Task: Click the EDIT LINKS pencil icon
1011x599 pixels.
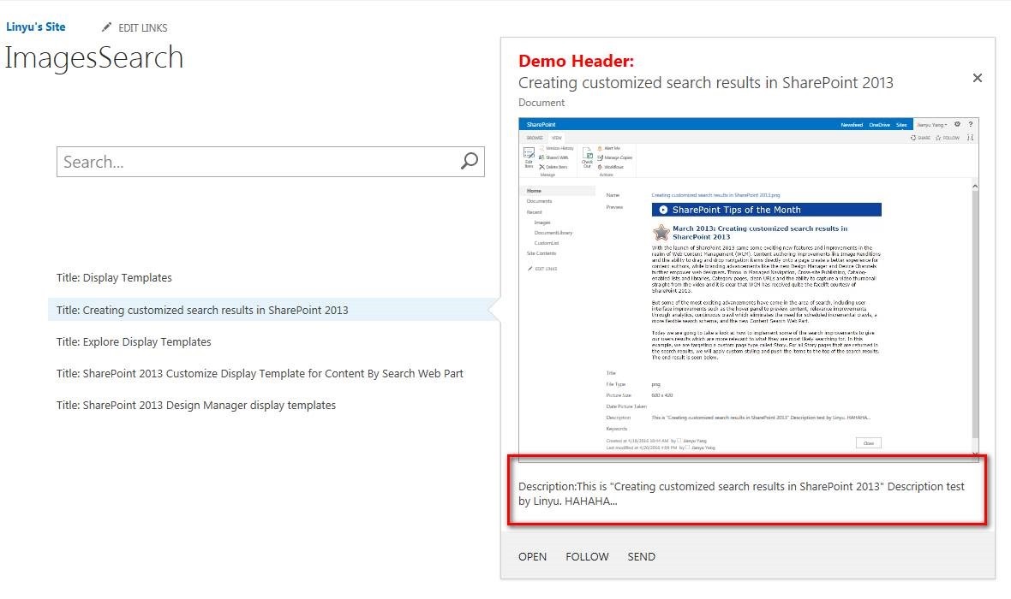Action: click(x=106, y=27)
